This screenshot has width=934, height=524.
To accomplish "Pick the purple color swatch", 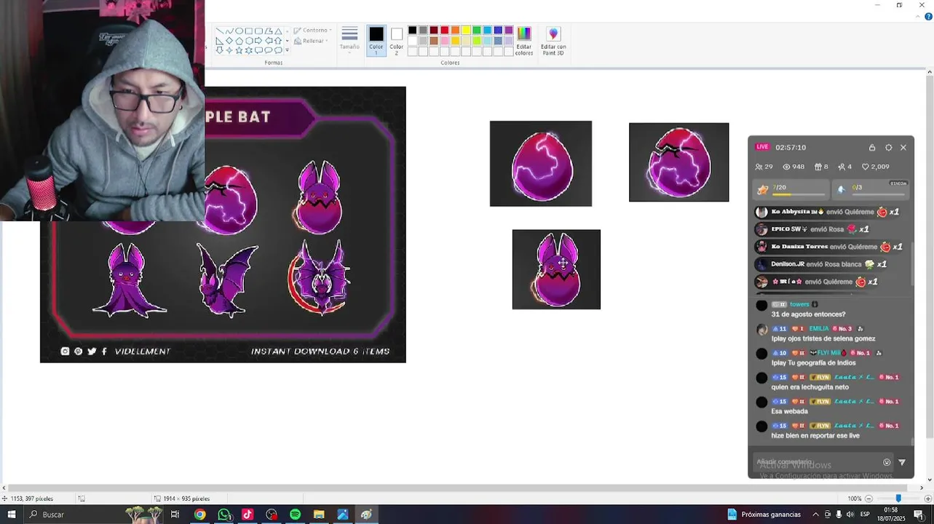I will coord(509,30).
